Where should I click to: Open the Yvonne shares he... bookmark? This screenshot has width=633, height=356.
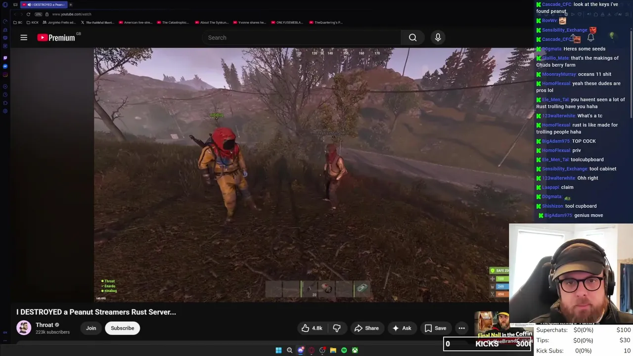(x=249, y=22)
